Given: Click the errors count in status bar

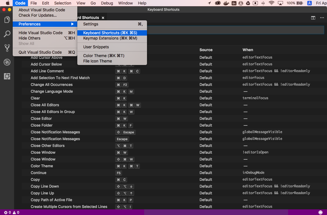Looking at the screenshot, I should pos(8,212).
